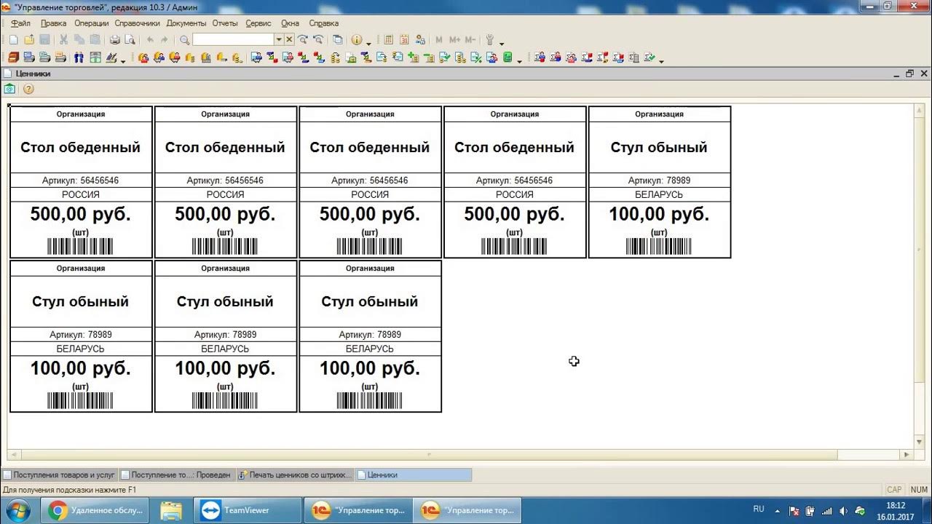The width and height of the screenshot is (932, 524).
Task: Expand the arrow next to the wrench icon
Action: (502, 42)
